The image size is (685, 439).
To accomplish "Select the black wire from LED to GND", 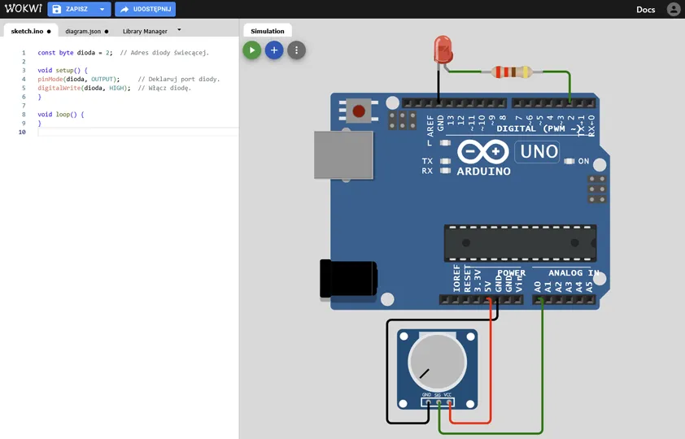I will [438, 85].
